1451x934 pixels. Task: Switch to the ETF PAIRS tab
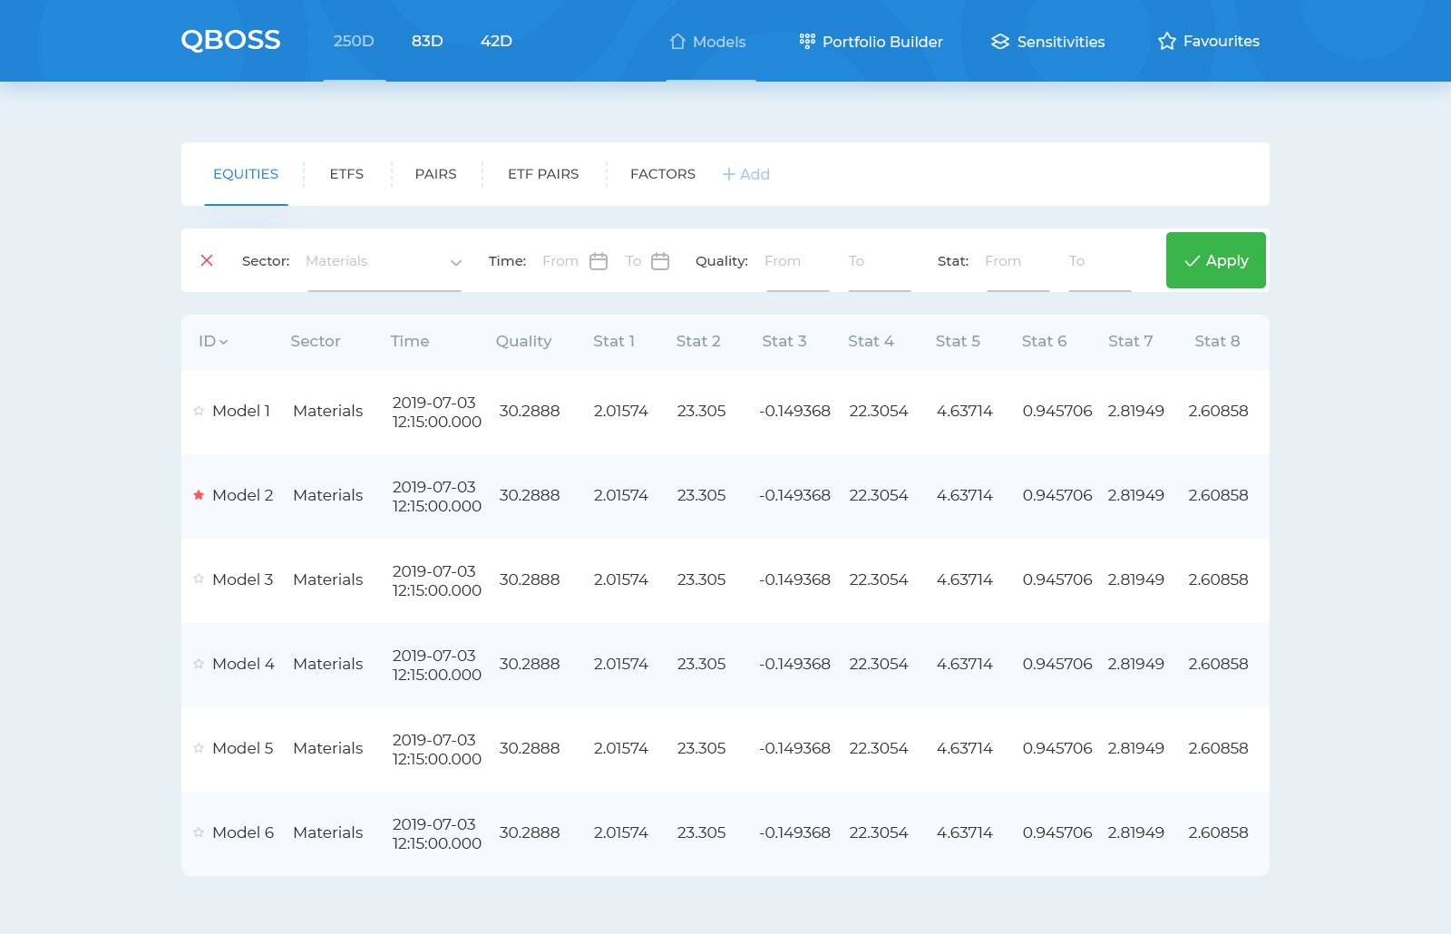point(543,174)
